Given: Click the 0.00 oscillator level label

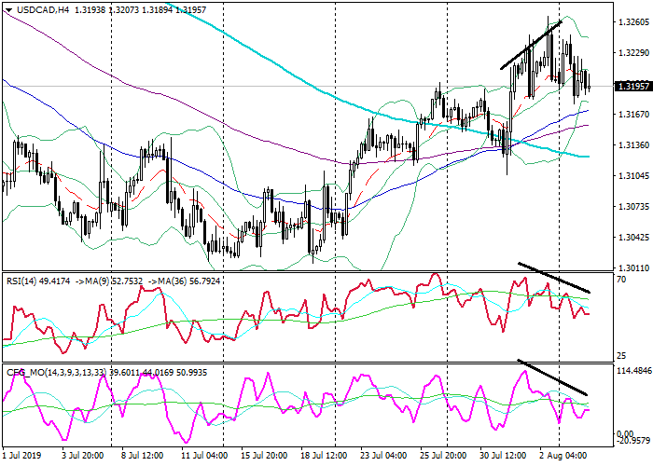Looking at the screenshot, I should pos(620,432).
